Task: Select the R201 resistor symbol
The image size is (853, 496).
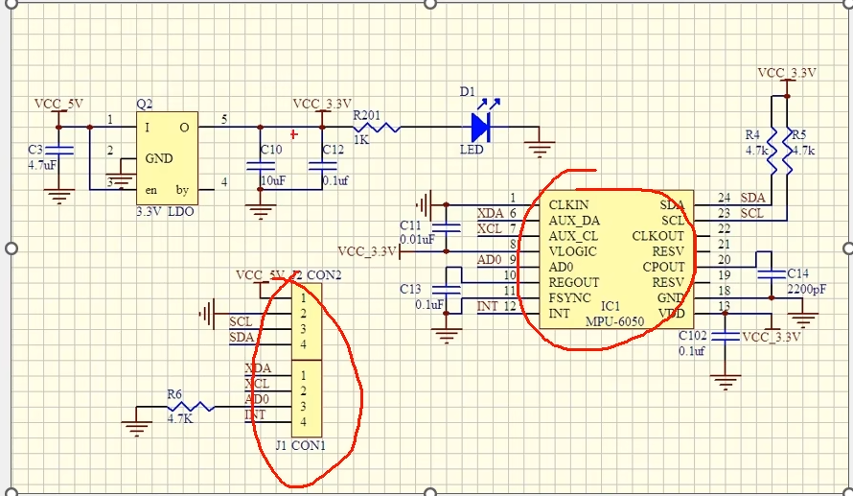Action: coord(377,128)
